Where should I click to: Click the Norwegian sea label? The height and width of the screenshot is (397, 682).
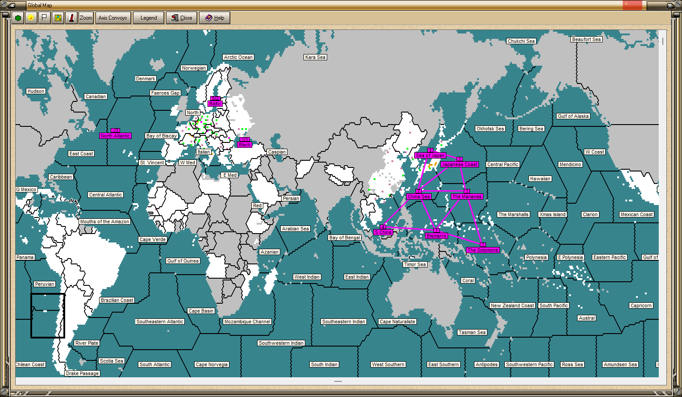click(194, 68)
